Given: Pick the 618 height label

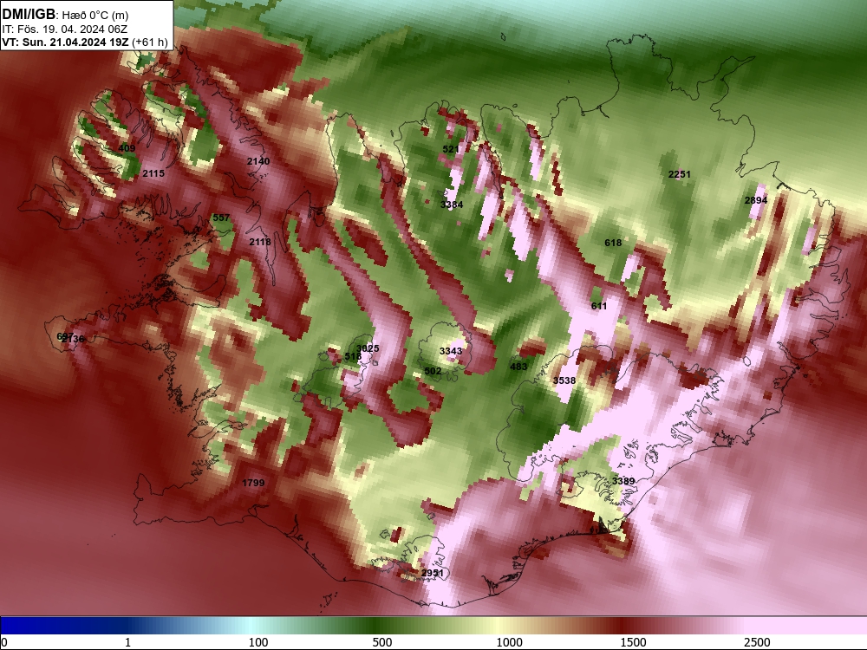Looking at the screenshot, I should (x=613, y=243).
